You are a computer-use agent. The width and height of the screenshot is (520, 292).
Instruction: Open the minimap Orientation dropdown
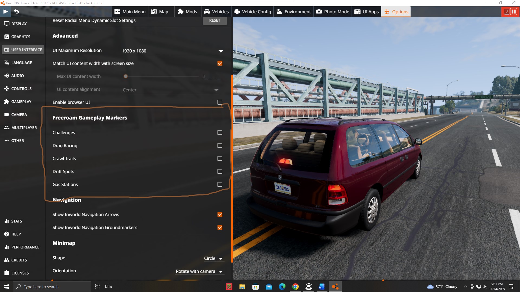(x=199, y=271)
